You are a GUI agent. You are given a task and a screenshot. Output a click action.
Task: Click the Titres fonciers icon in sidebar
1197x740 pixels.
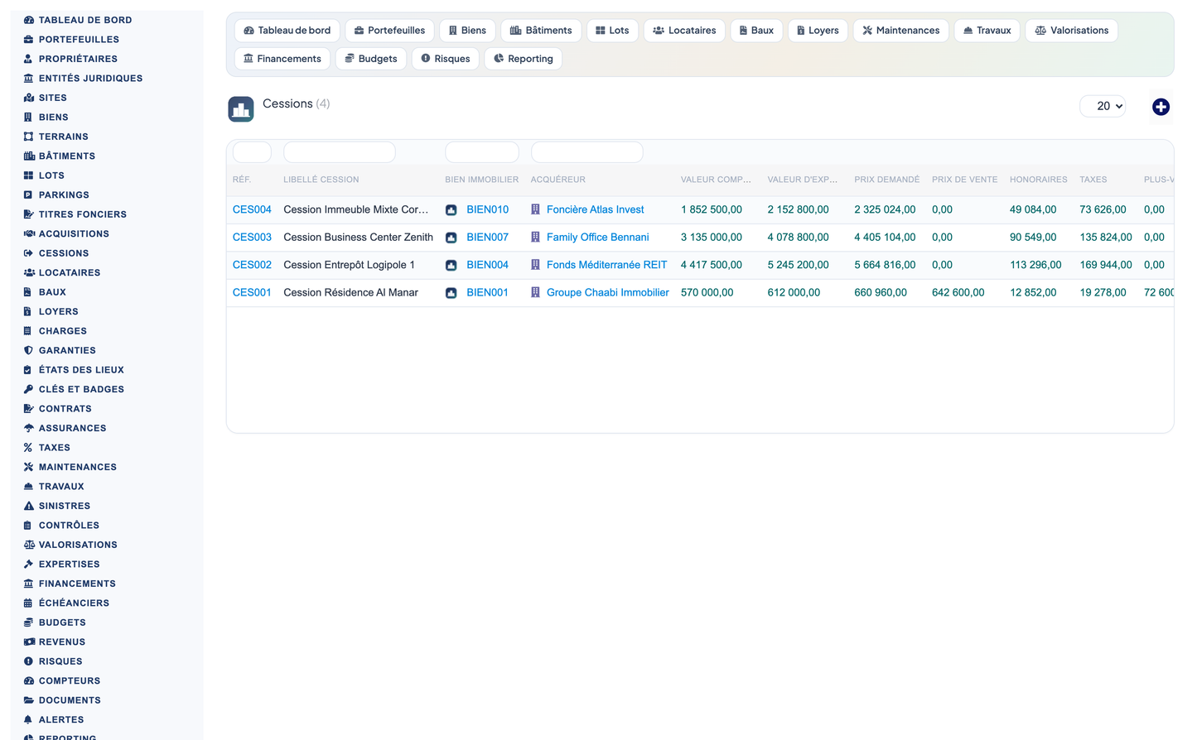coord(28,214)
